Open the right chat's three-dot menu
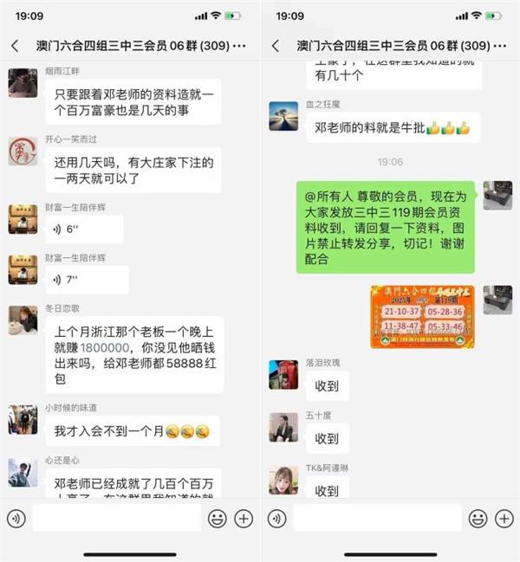520x562 pixels. 500,46
